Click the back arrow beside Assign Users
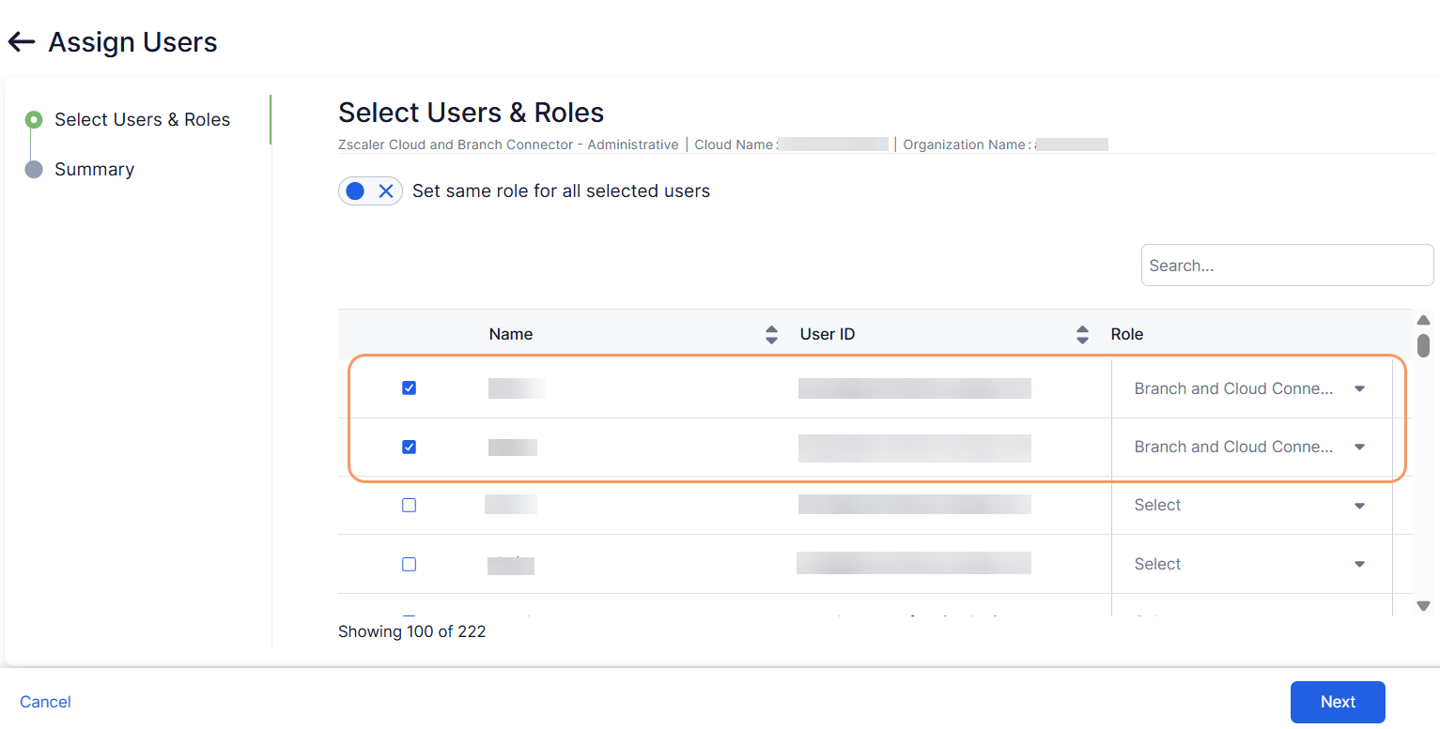 coord(22,42)
